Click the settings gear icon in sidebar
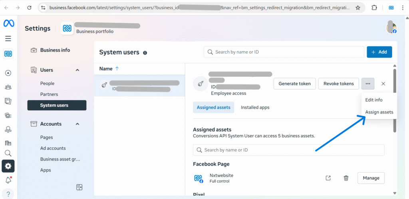The image size is (409, 199). pyautogui.click(x=8, y=166)
